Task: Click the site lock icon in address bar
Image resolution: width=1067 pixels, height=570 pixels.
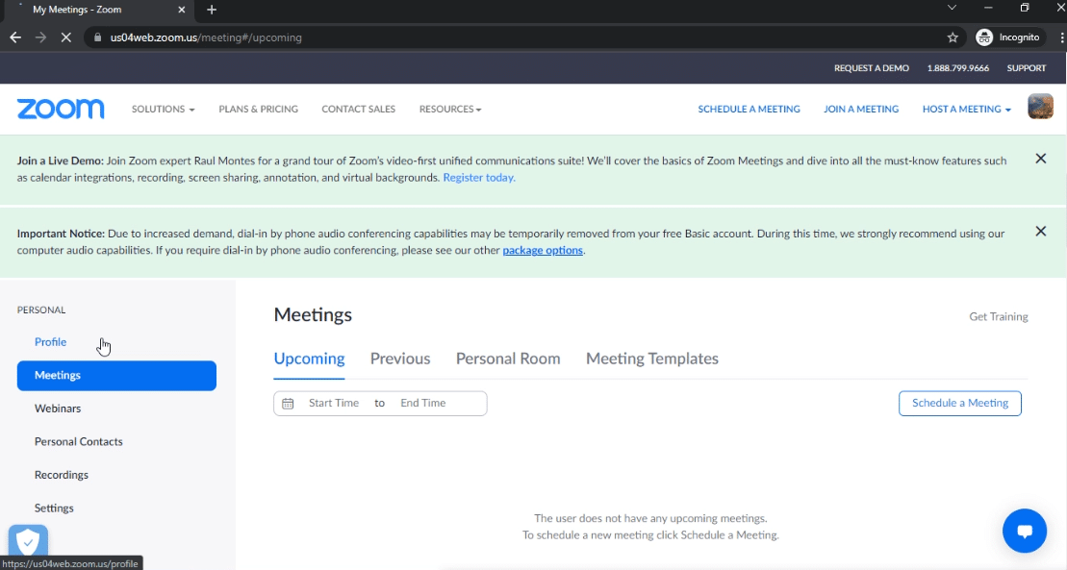Action: 97,37
